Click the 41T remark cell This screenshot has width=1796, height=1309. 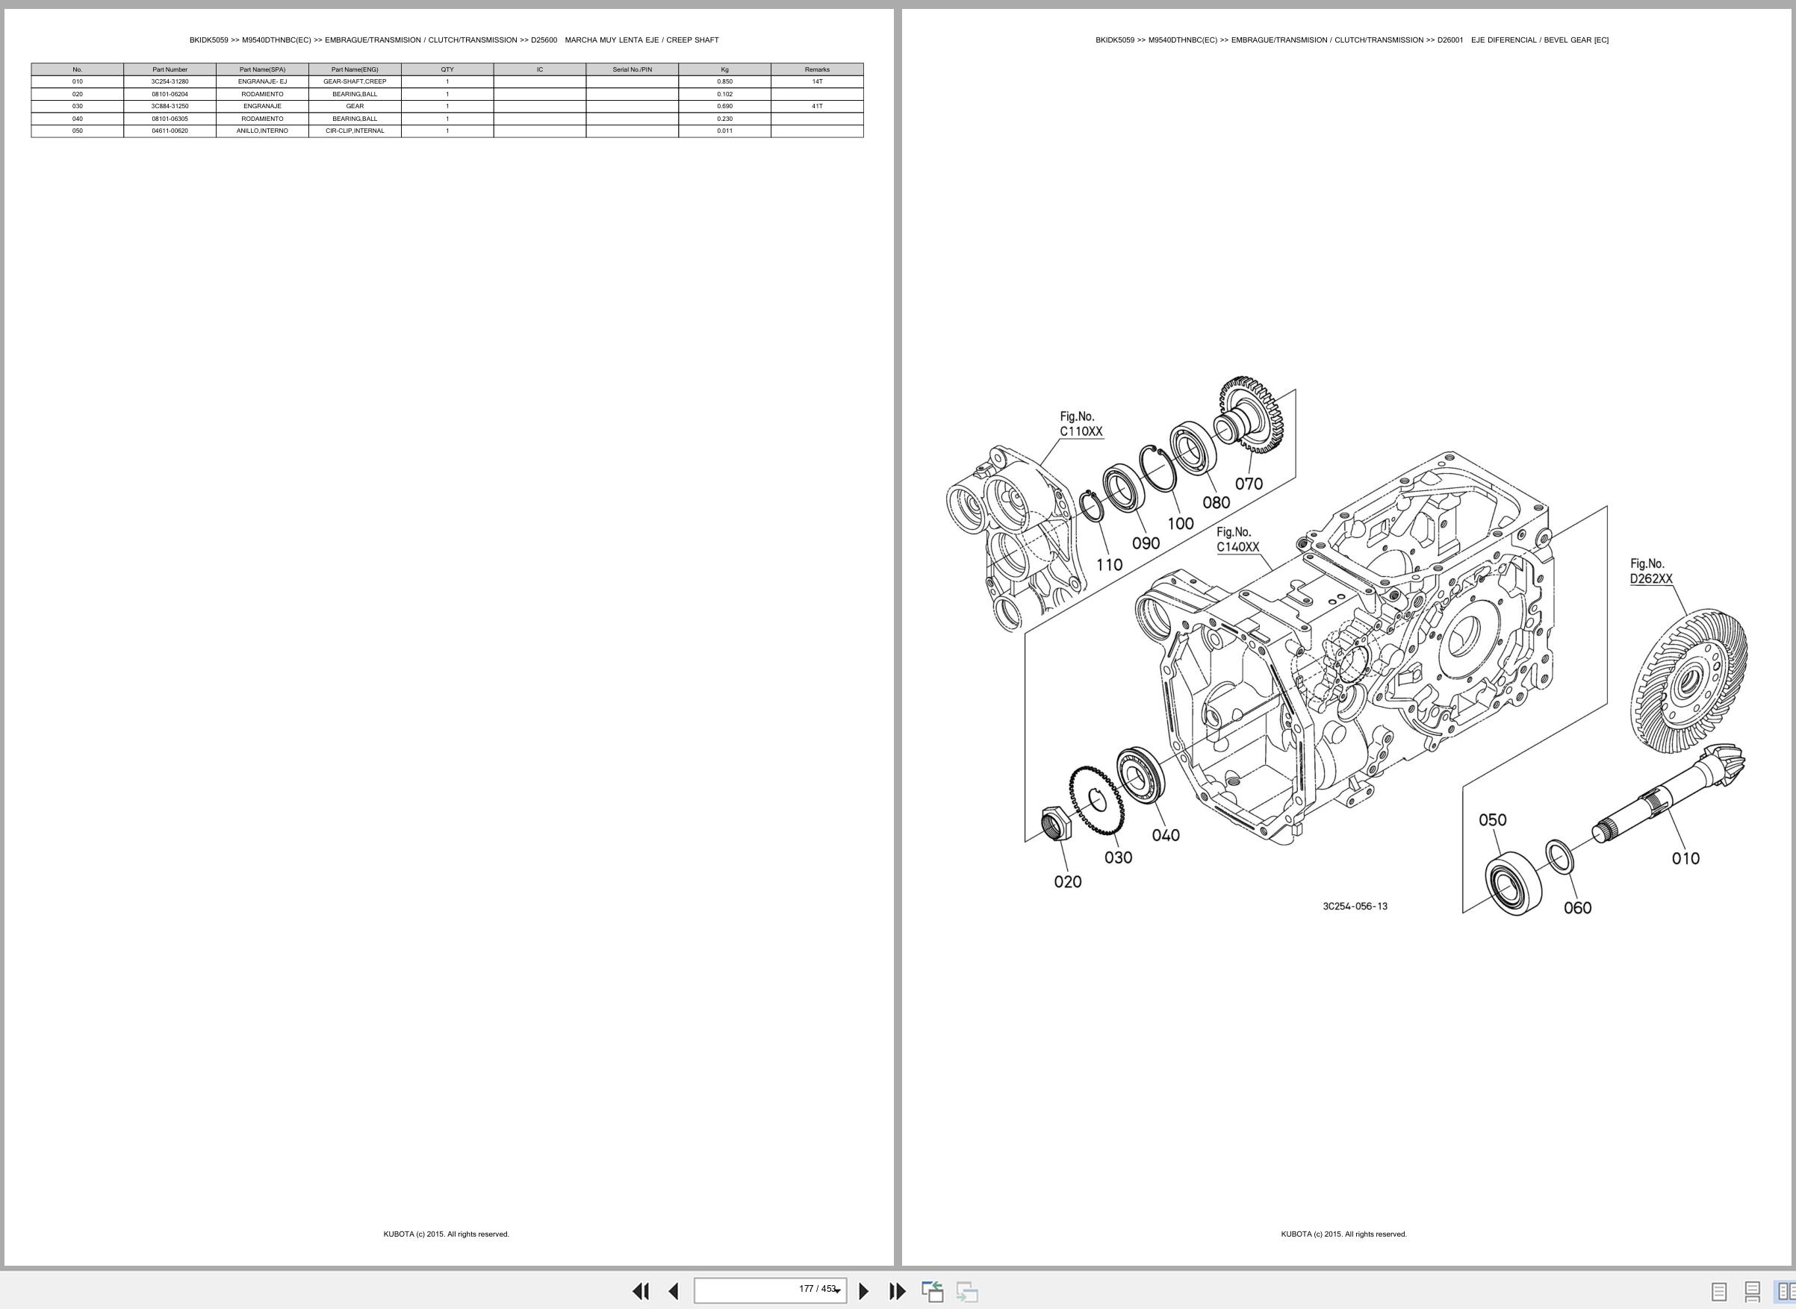pos(817,106)
